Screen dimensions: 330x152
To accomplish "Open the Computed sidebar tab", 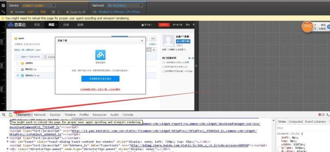I will [295, 122].
